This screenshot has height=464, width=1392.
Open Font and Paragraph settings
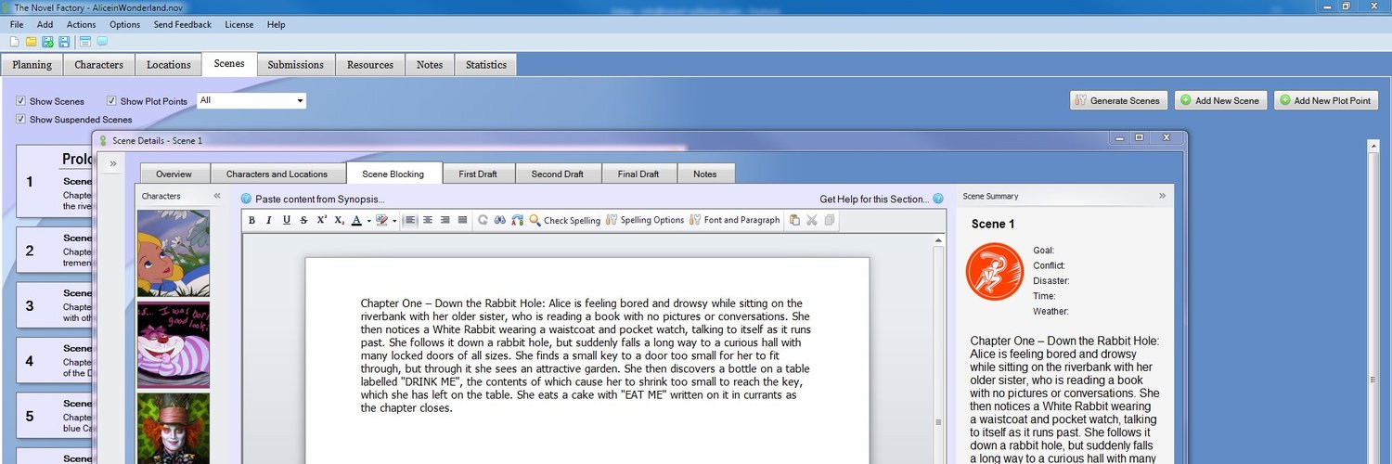click(x=735, y=220)
